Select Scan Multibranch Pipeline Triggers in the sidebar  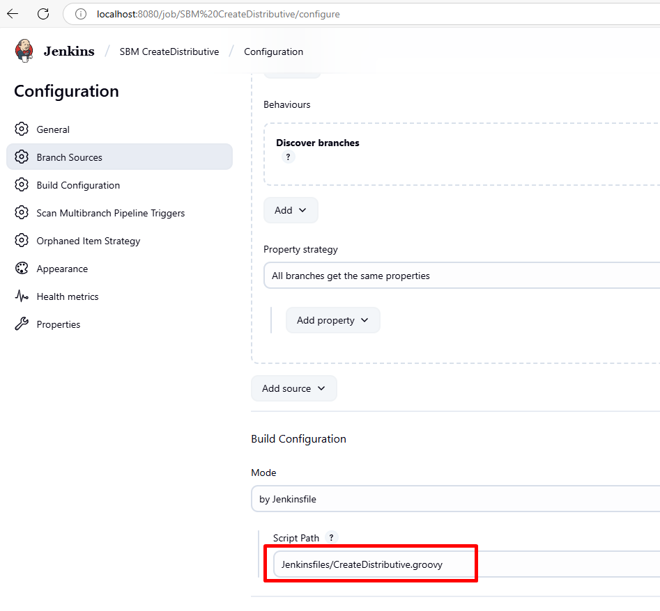click(x=110, y=213)
